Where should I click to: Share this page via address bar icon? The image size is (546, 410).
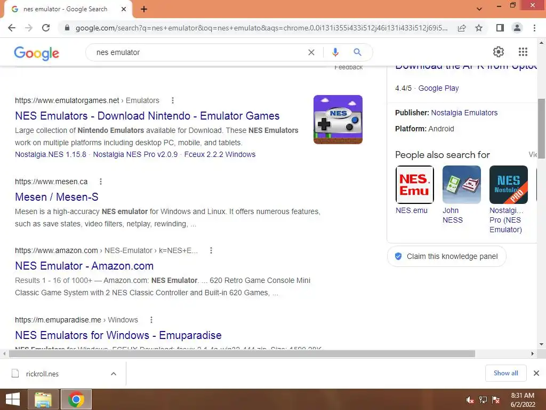(x=462, y=28)
